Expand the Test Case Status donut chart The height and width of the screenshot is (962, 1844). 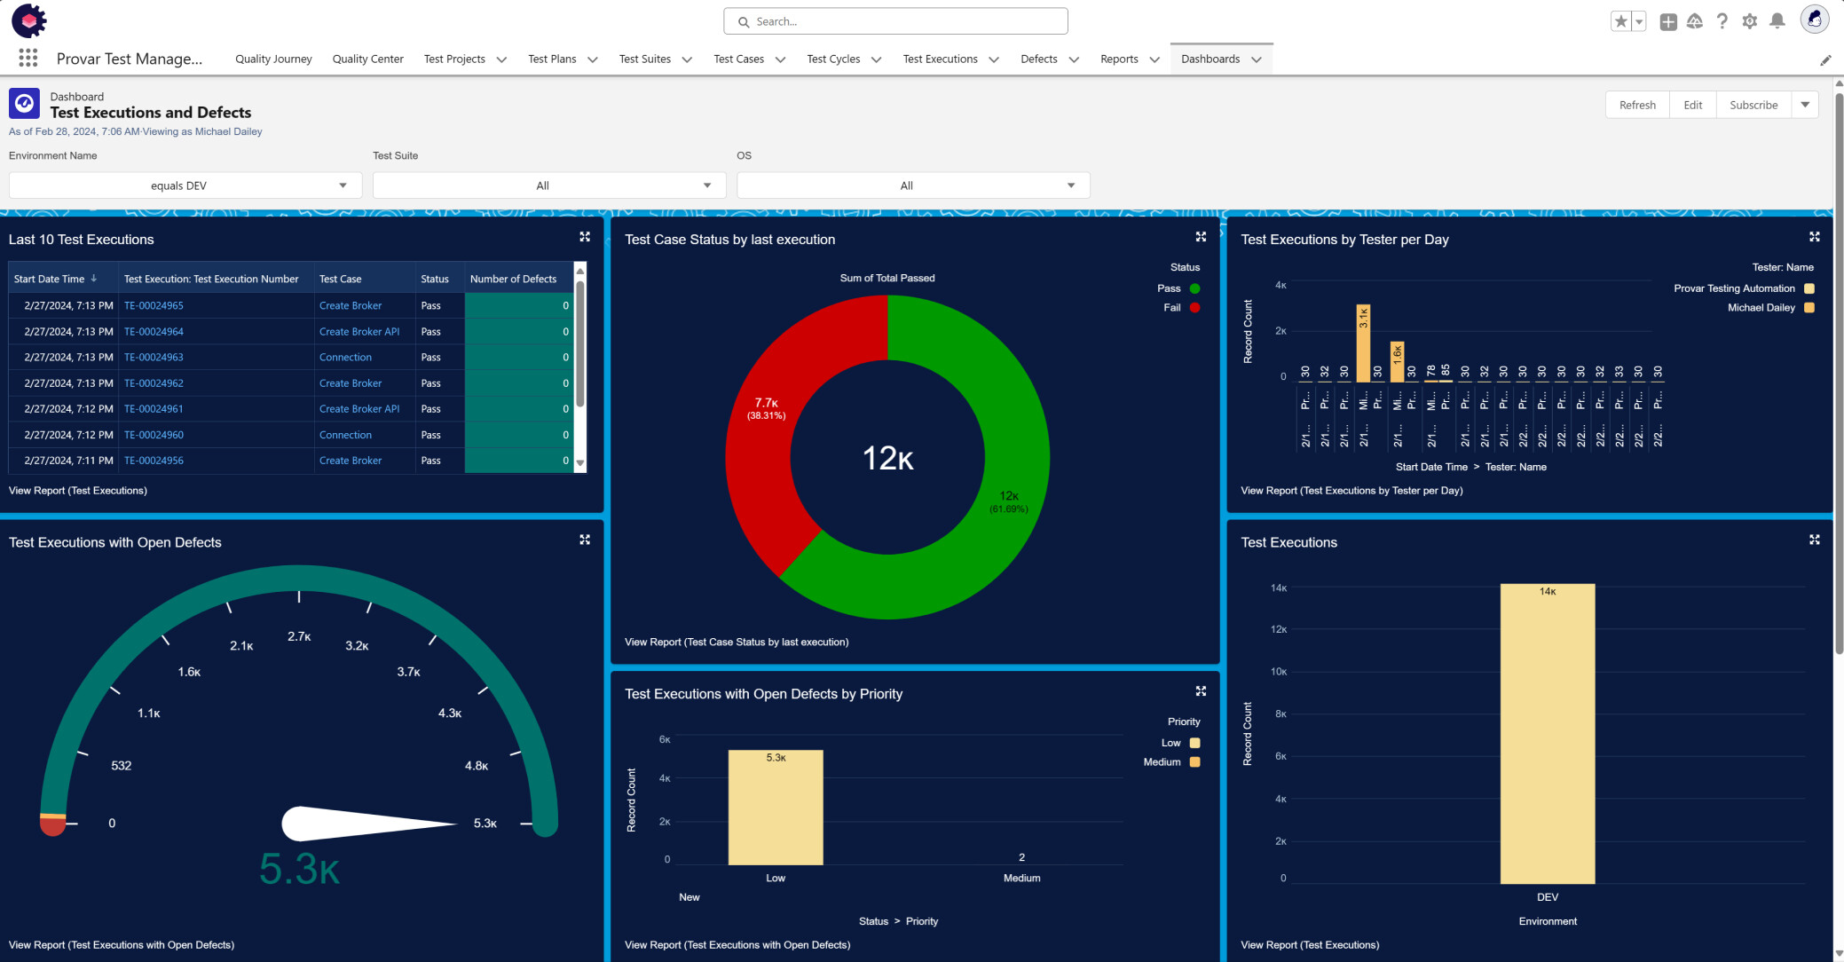1201,237
